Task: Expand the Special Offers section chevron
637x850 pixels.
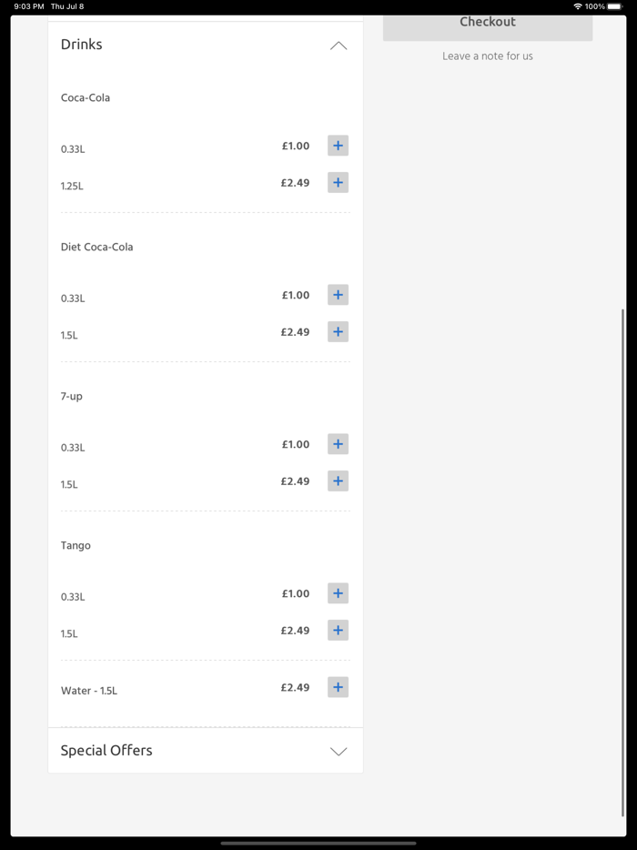Action: point(339,752)
